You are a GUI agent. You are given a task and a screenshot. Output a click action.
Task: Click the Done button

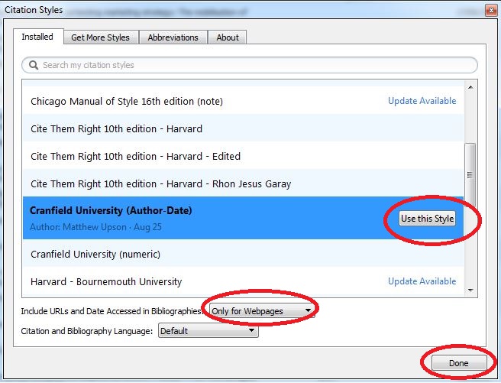coord(459,362)
